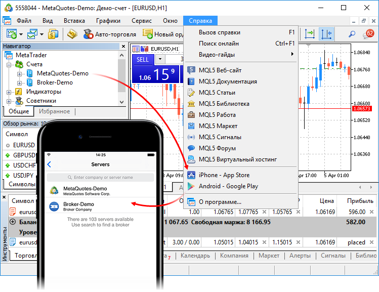This screenshot has height=292, width=379.
Task: Expand Broker-Demo account node
Action: tap(19, 83)
